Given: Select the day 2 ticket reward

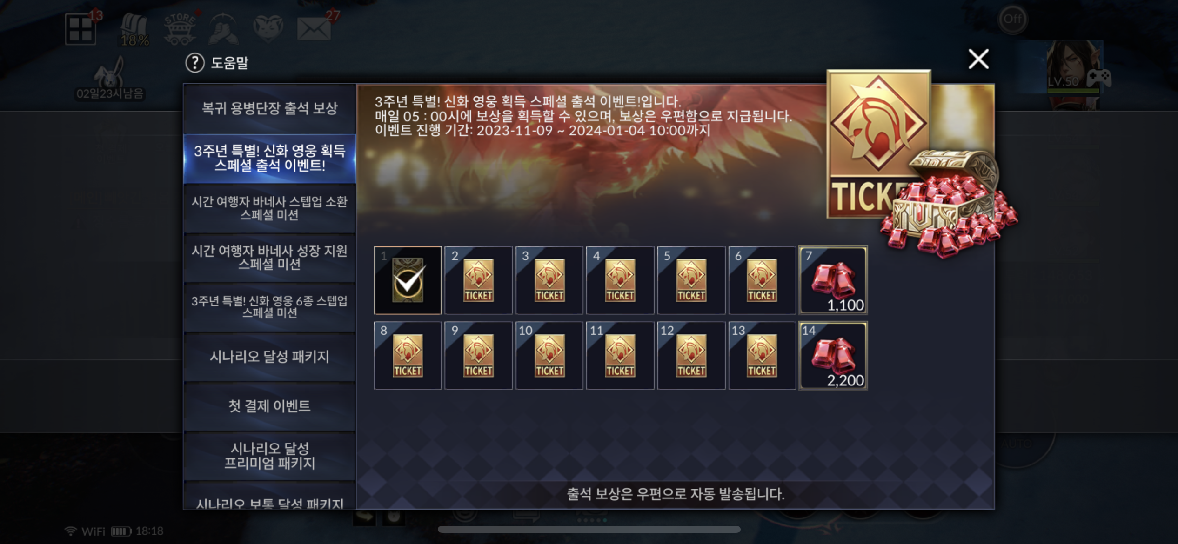Looking at the screenshot, I should (x=478, y=280).
